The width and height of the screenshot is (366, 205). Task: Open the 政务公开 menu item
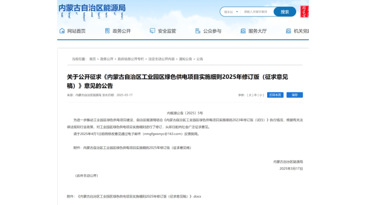coord(122,31)
